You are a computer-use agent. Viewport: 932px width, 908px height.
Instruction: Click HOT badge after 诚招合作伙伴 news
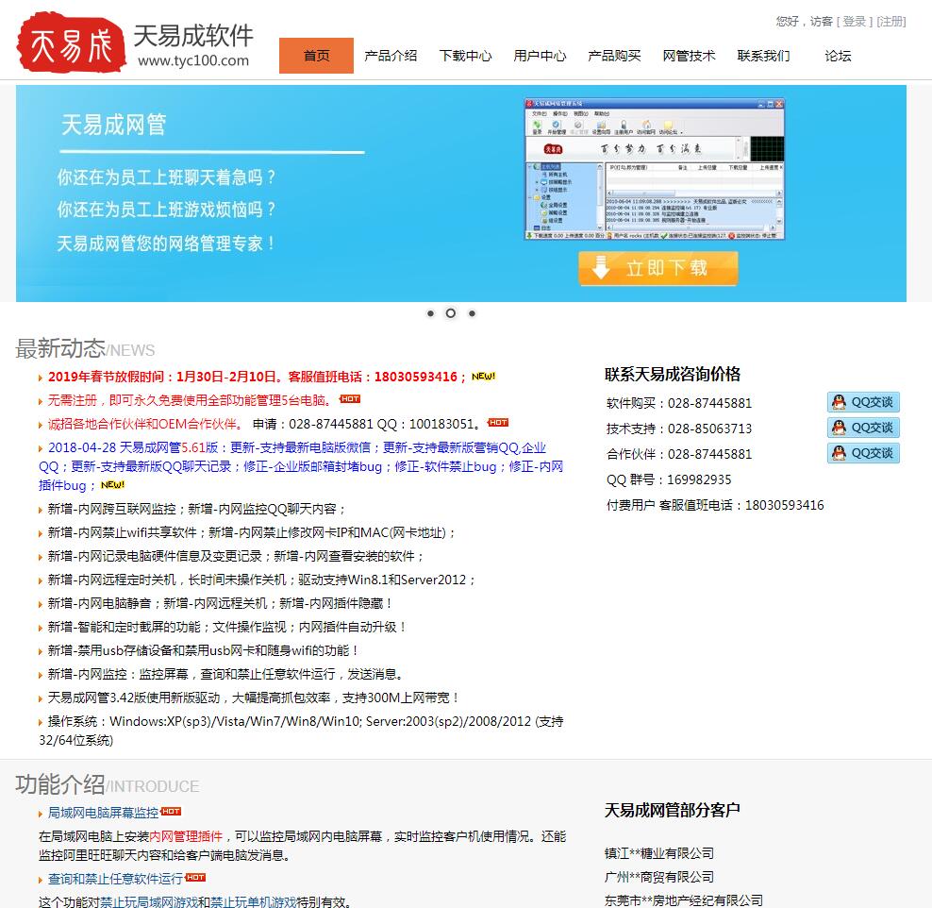click(x=498, y=423)
